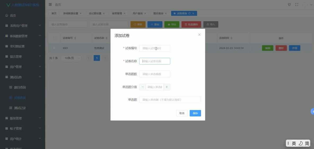314x149 pixels.
Task: Click the 保存 button in the dialog
Action: click(x=195, y=113)
